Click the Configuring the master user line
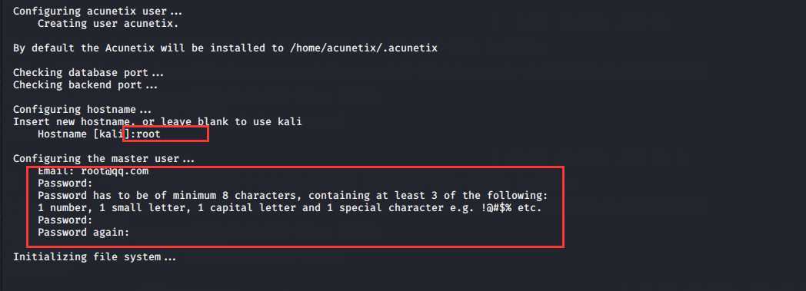Image resolution: width=806 pixels, height=291 pixels. coord(103,159)
